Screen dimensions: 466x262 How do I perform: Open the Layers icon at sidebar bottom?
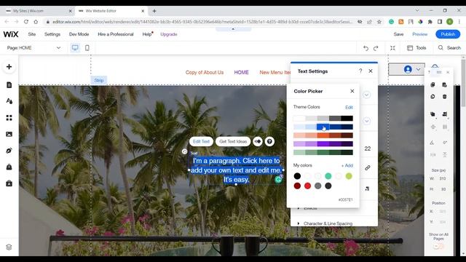click(x=9, y=247)
